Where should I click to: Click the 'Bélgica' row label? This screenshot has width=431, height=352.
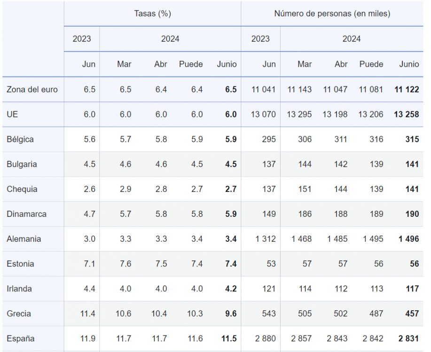click(20, 139)
